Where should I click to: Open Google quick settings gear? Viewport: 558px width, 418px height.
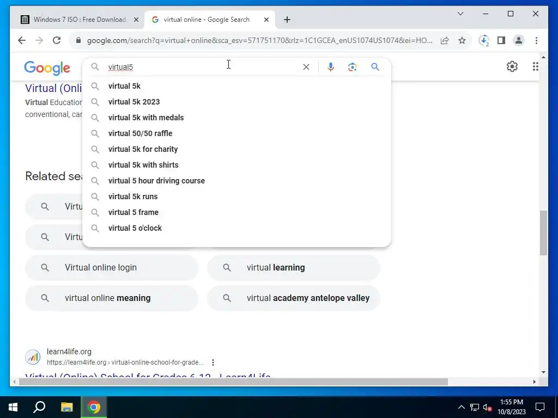(512, 66)
